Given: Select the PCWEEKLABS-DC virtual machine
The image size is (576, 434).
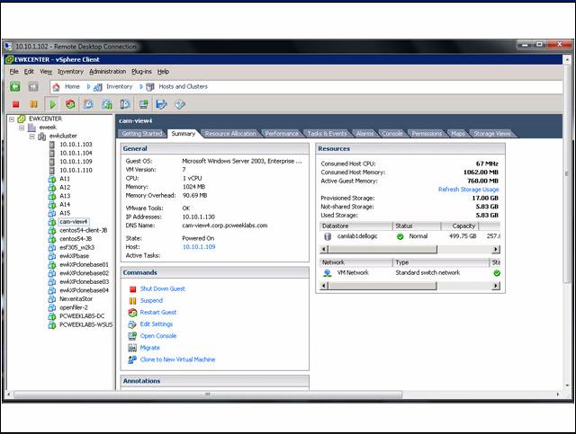Looking at the screenshot, I should pos(82,315).
